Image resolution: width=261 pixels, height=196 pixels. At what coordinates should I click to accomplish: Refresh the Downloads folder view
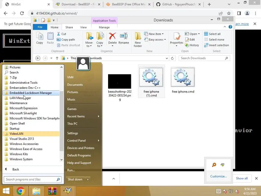(x=172, y=58)
